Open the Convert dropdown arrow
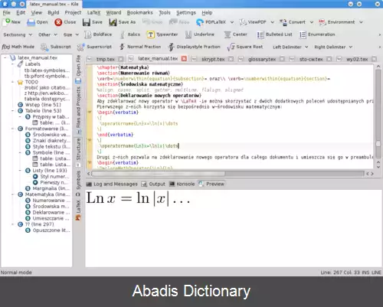The width and height of the screenshot is (383, 307). [x=312, y=22]
